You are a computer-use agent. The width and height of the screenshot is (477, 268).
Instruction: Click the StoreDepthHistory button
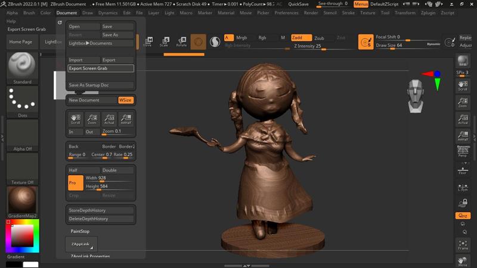point(100,210)
